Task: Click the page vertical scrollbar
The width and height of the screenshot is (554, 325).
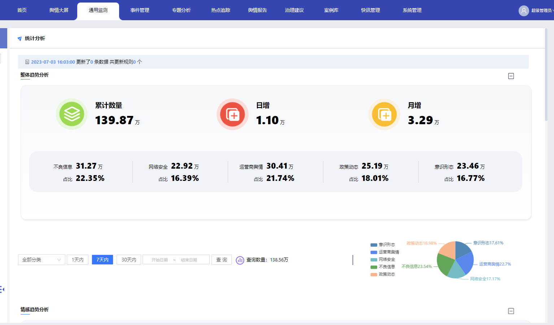Action: point(546,74)
